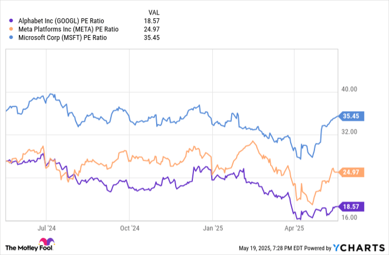Click the Jan '25 x-axis label
This screenshot has width=389, height=255.
(x=212, y=228)
